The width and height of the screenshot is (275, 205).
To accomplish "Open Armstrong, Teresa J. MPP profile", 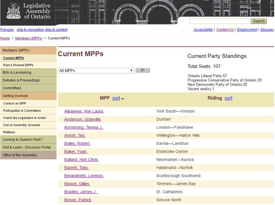I will pos(84,127).
